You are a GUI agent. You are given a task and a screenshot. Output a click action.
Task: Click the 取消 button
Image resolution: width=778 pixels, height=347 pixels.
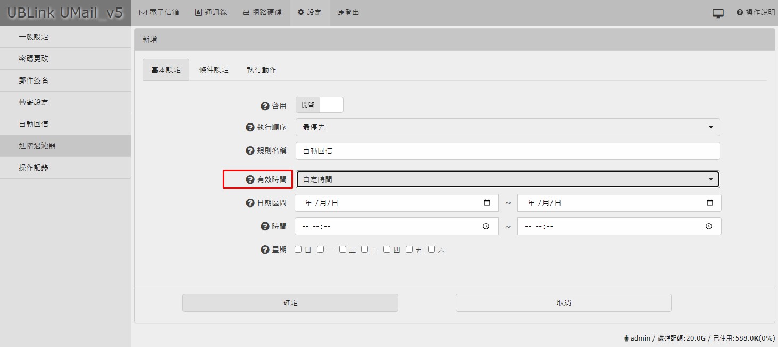tap(563, 303)
